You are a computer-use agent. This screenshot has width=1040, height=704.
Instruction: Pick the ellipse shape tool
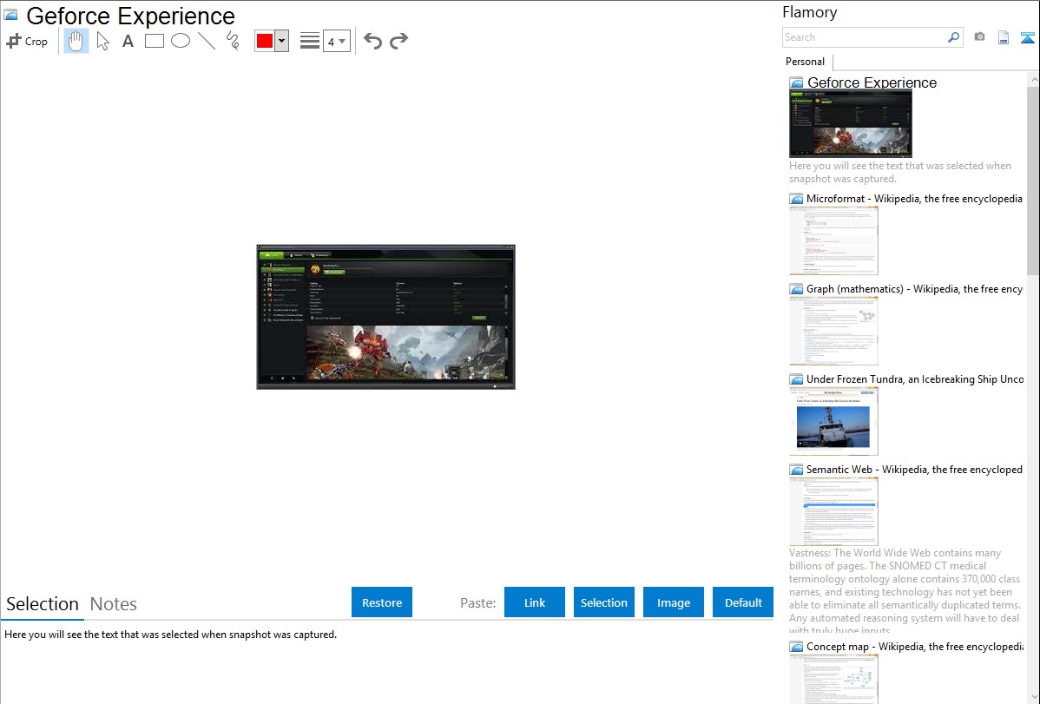pos(181,41)
